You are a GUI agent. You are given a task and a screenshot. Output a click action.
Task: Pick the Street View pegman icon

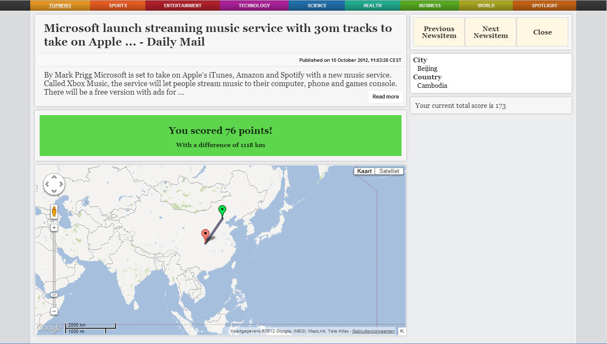click(54, 212)
